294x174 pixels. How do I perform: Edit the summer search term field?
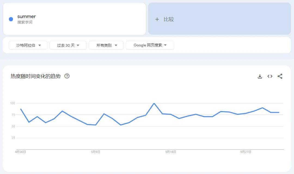(x=74, y=19)
